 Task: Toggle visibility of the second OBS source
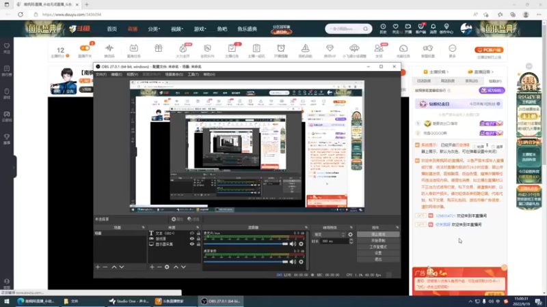(x=192, y=239)
